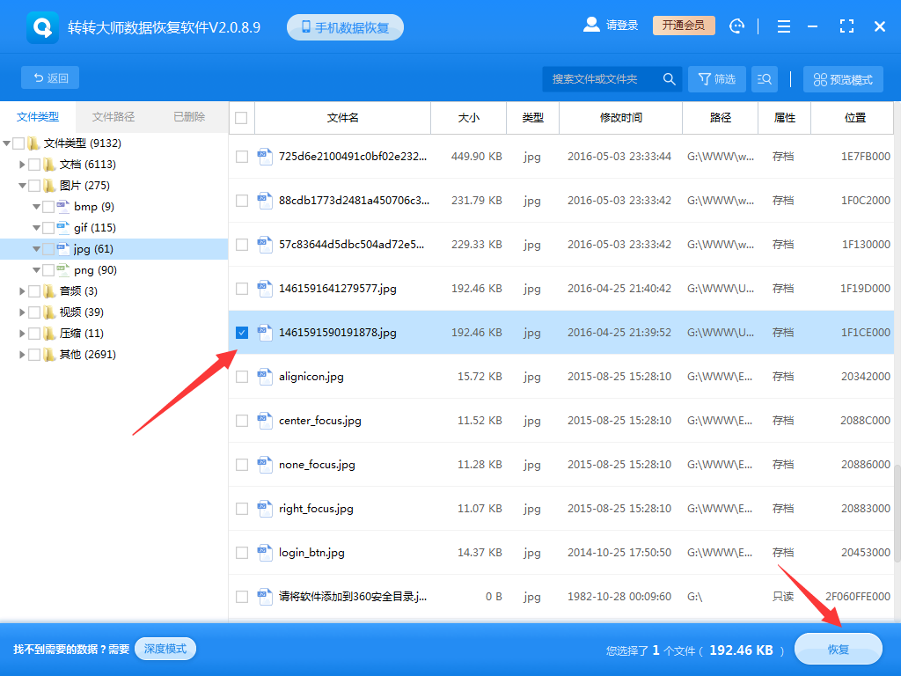Check the alignicon.jpg file checkbox
Screen dimensions: 901x676
point(241,377)
